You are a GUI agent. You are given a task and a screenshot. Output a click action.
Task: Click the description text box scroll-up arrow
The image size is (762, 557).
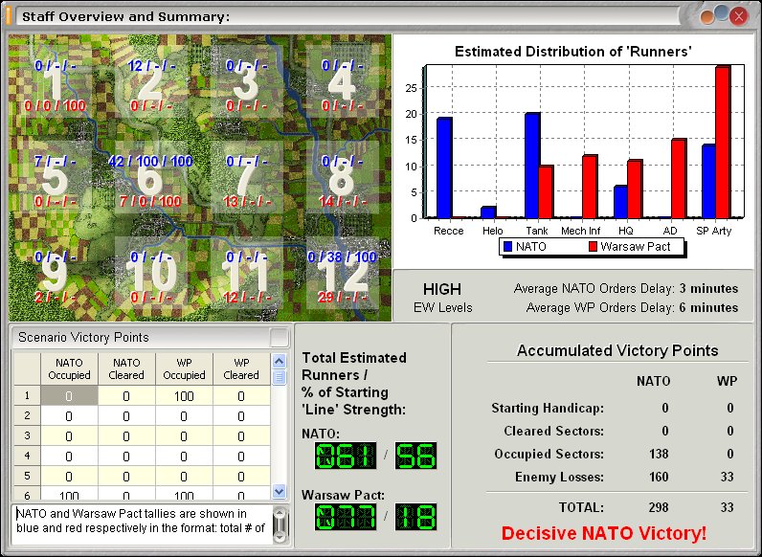tap(280, 513)
